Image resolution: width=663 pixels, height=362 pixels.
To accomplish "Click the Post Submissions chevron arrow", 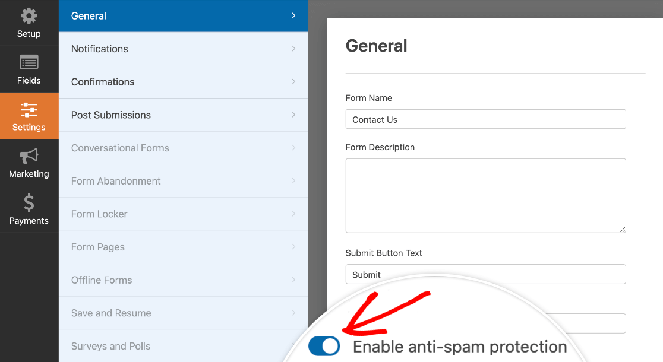I will [293, 115].
